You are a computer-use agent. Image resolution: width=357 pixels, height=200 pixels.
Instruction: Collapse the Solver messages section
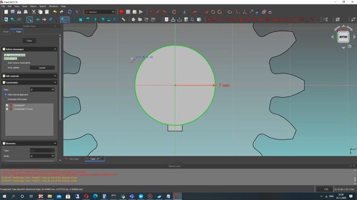click(55, 49)
